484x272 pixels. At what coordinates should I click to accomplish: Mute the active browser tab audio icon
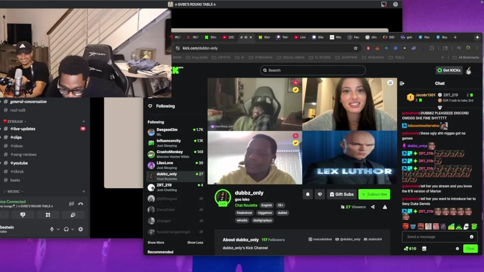click(246, 37)
